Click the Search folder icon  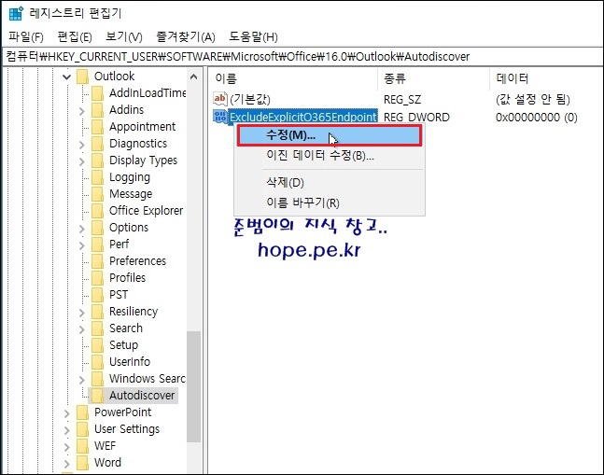coord(97,328)
